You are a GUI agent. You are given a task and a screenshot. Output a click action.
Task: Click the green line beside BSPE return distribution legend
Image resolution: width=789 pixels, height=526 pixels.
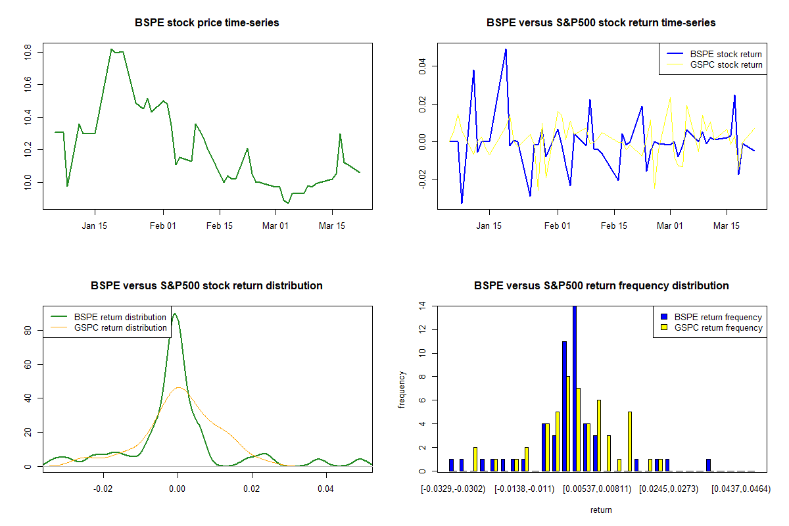pyautogui.click(x=58, y=317)
